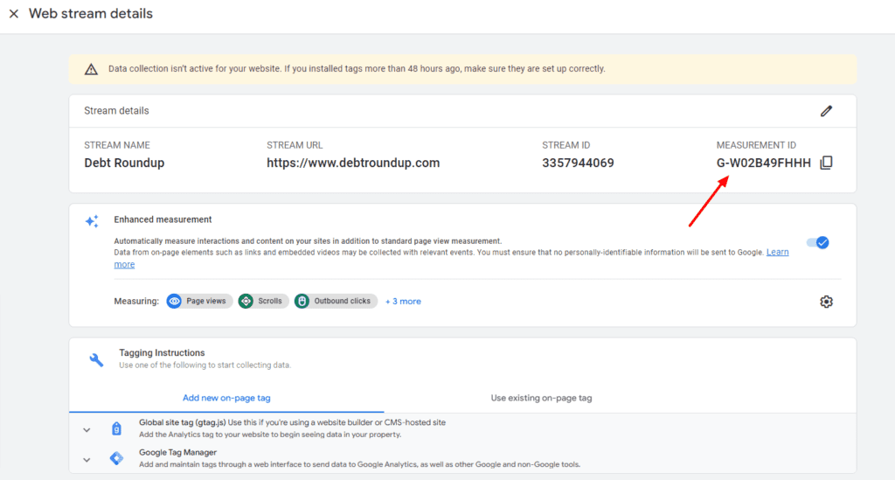895x480 pixels.
Task: Select the Add new on-page tag tab
Action: pos(226,398)
